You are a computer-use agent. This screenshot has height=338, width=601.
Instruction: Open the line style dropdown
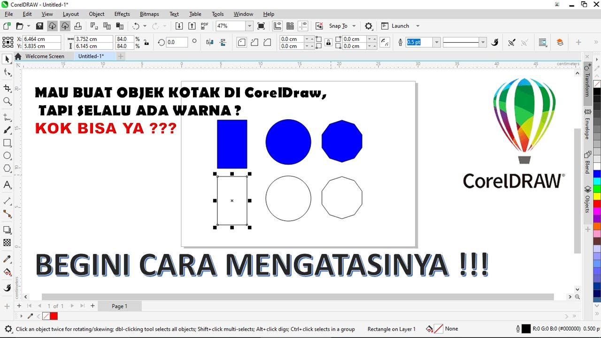(x=483, y=42)
